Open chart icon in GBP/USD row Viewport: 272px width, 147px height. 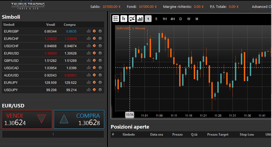coord(89,60)
